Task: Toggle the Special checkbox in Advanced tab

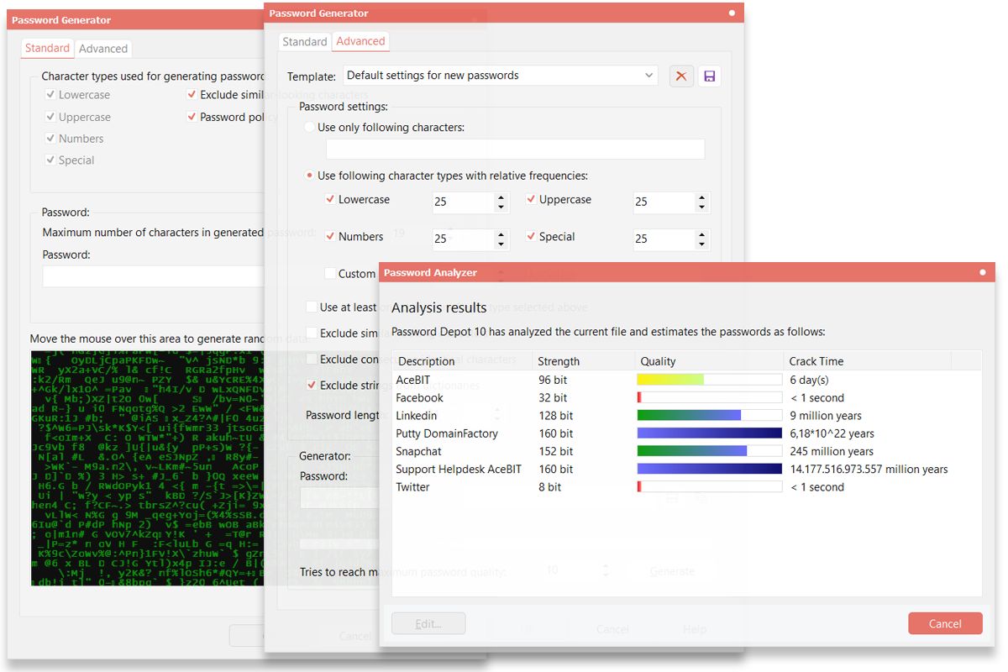Action: click(x=531, y=237)
